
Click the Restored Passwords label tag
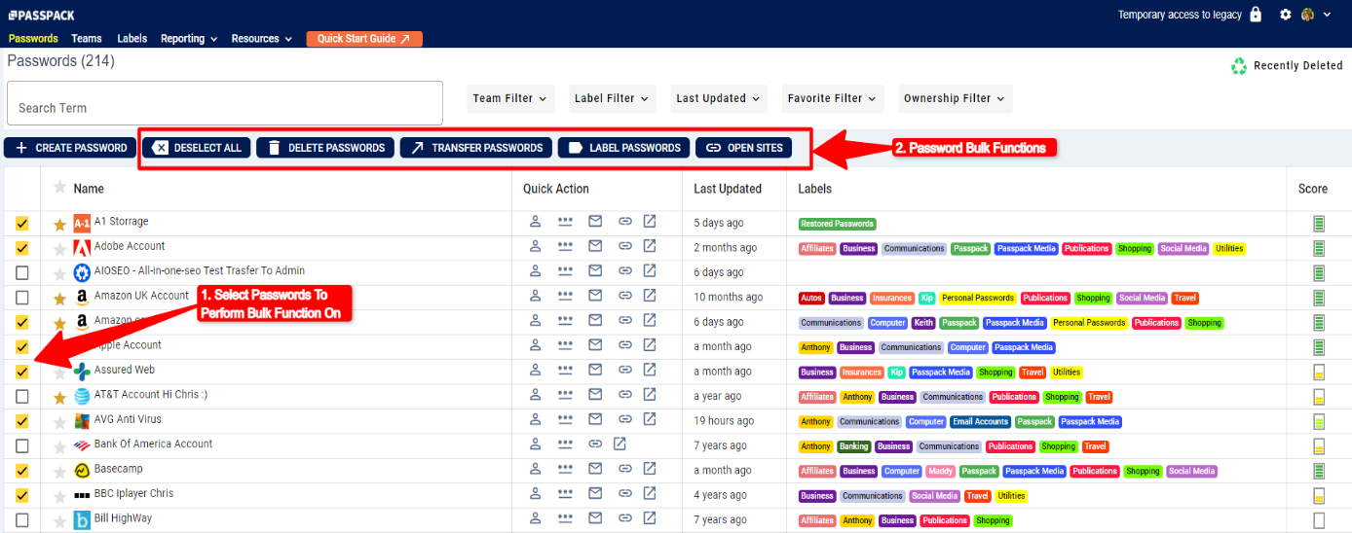coord(837,224)
